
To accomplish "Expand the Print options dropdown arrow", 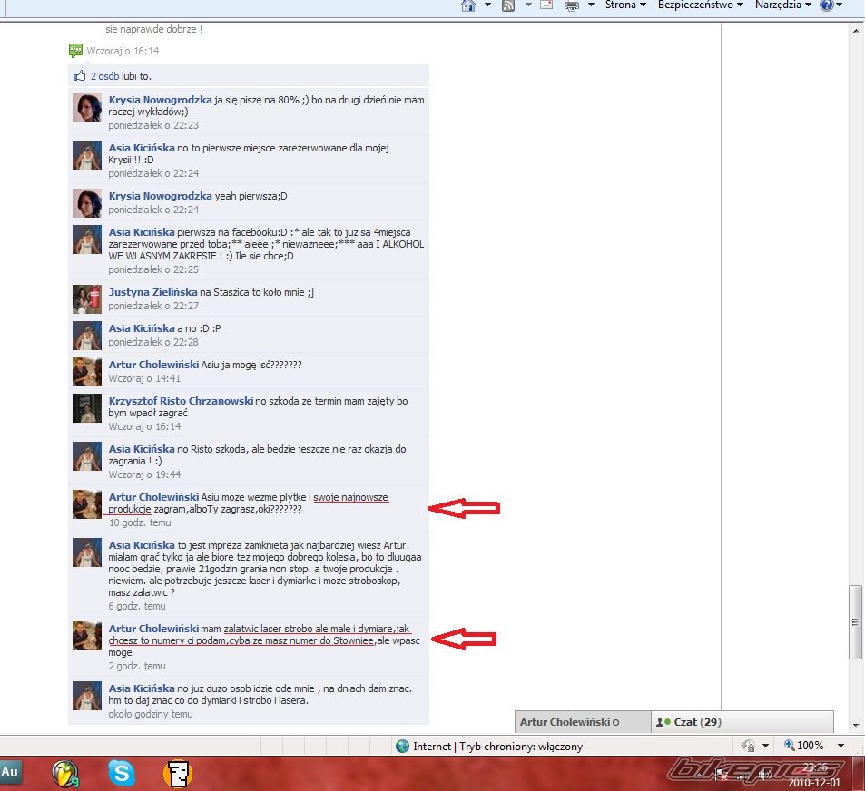I will click(x=590, y=5).
